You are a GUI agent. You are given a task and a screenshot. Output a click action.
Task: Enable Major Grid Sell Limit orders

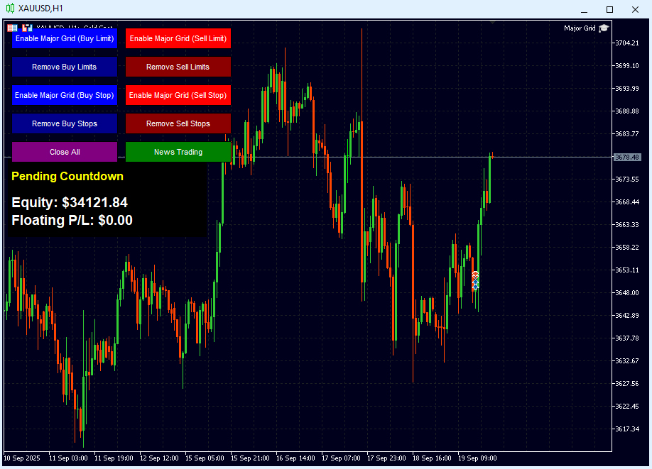click(x=178, y=38)
